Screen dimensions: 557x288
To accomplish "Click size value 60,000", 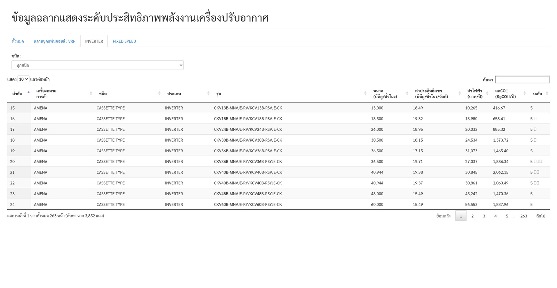I will (x=377, y=205).
